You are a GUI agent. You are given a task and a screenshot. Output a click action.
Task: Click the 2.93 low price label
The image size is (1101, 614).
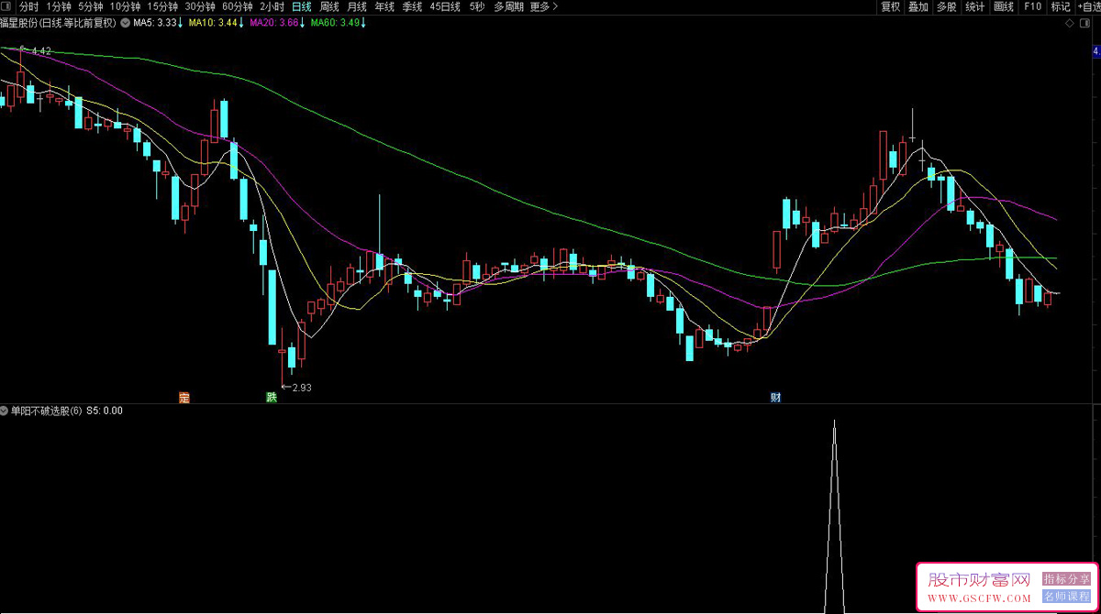coord(301,387)
